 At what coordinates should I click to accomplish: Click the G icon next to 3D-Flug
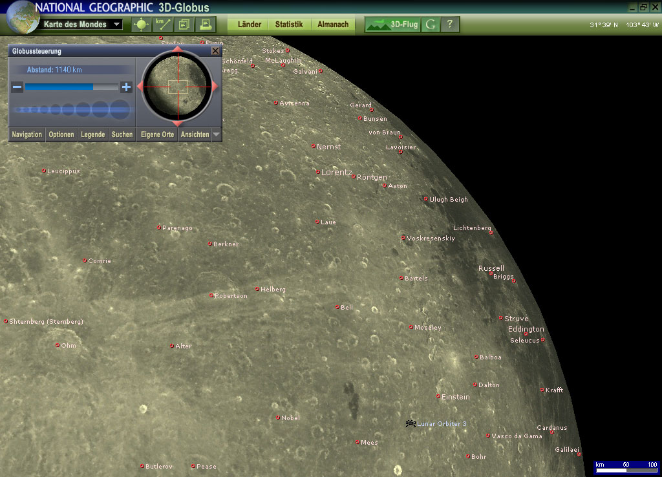(430, 25)
